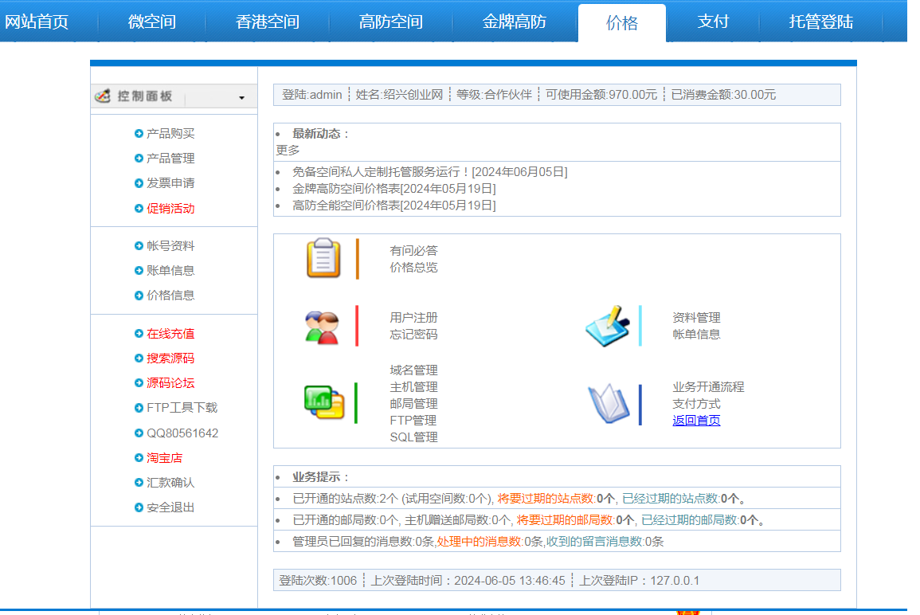Go to 托管登陆 in the top menu
This screenshot has width=920, height=615.
point(820,22)
